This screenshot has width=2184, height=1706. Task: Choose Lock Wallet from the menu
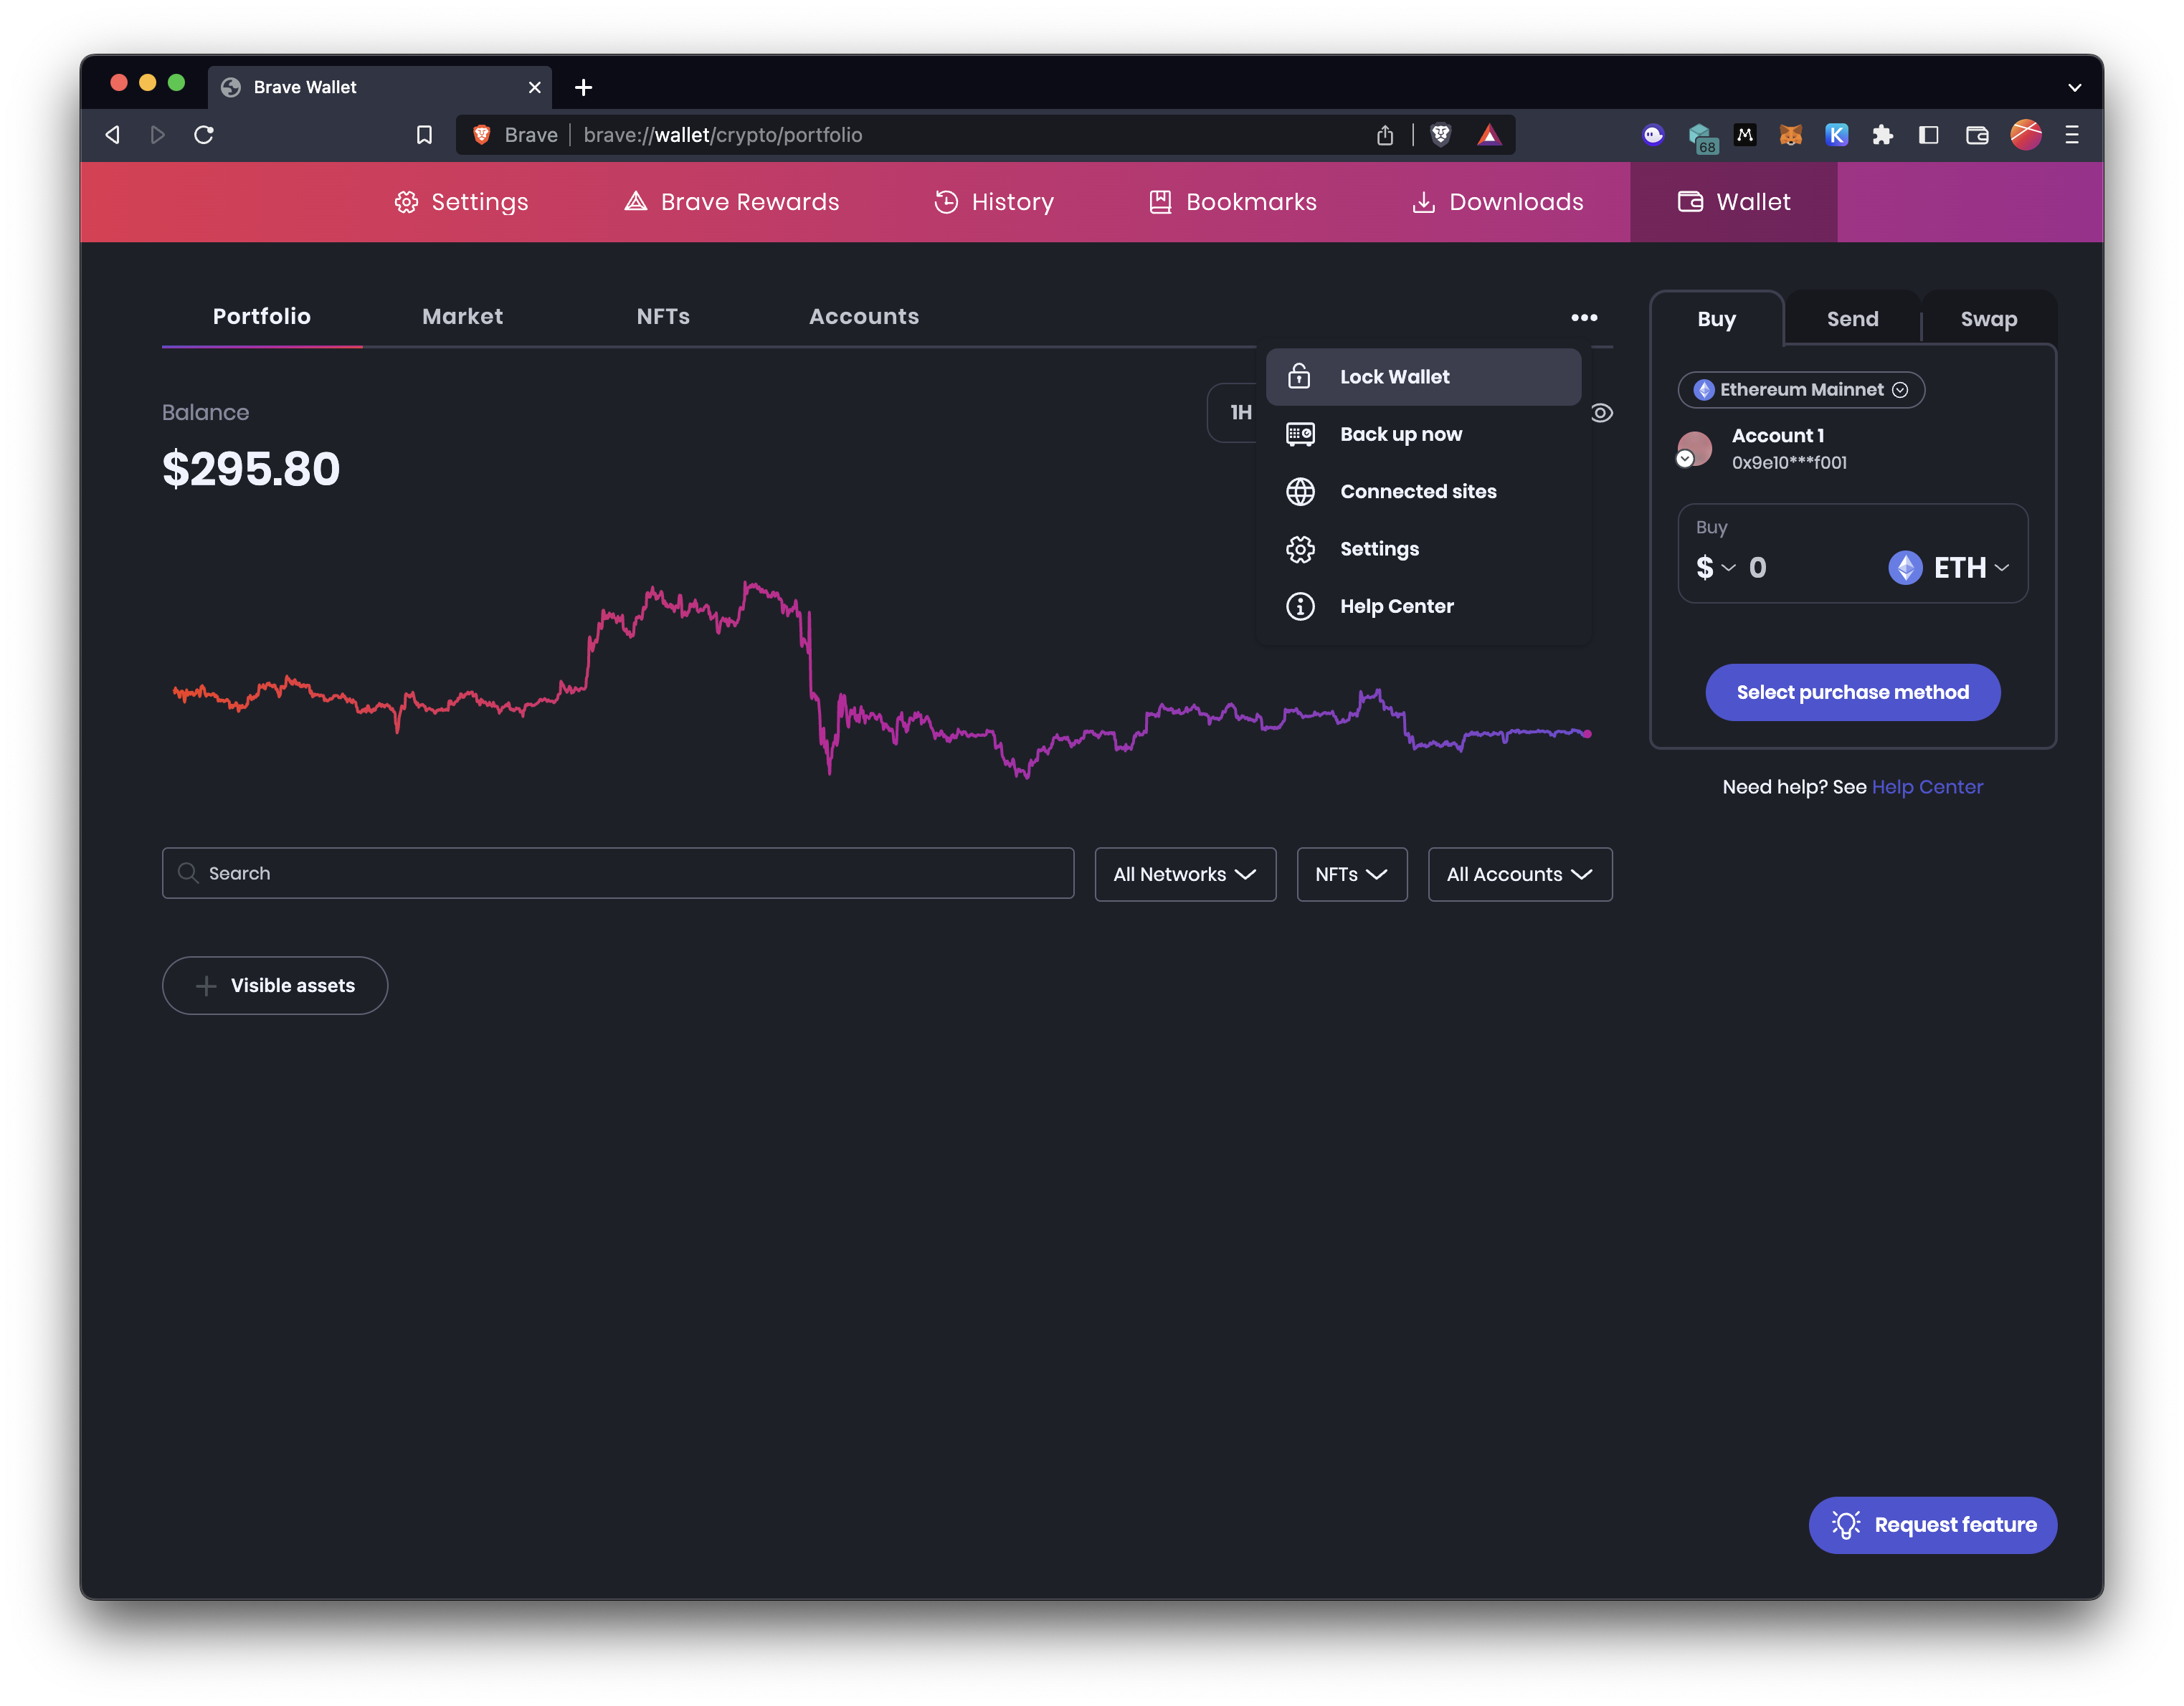tap(1394, 376)
